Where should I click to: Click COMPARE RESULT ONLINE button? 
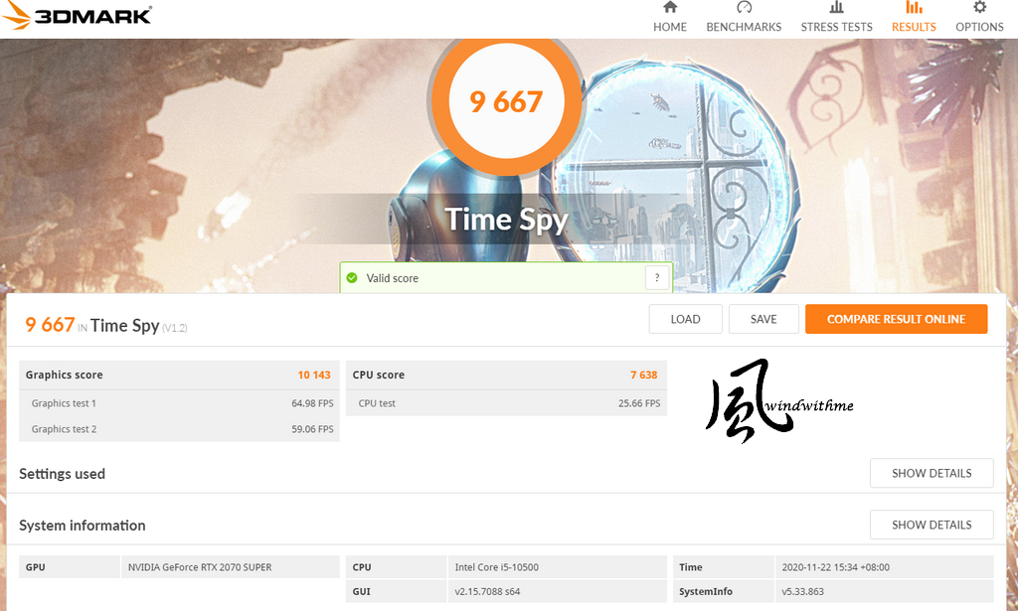point(896,319)
